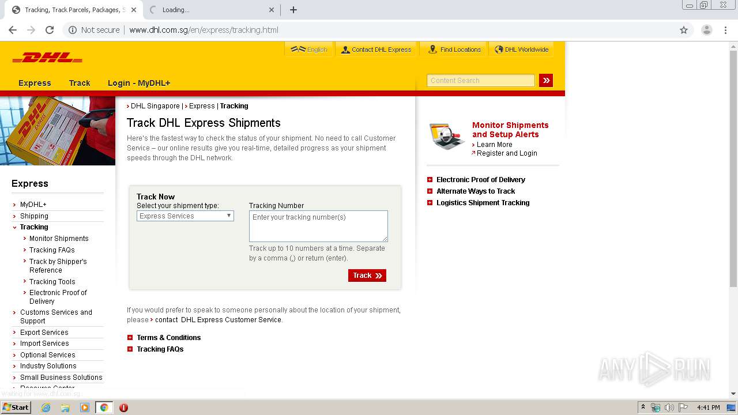
Task: Open Import Services in the sidebar
Action: (44, 344)
